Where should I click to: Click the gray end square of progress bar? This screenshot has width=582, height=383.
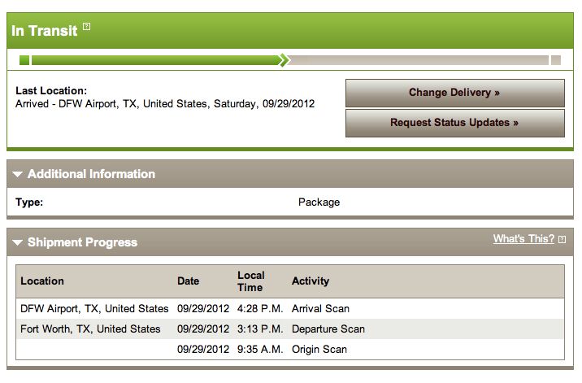click(x=556, y=60)
